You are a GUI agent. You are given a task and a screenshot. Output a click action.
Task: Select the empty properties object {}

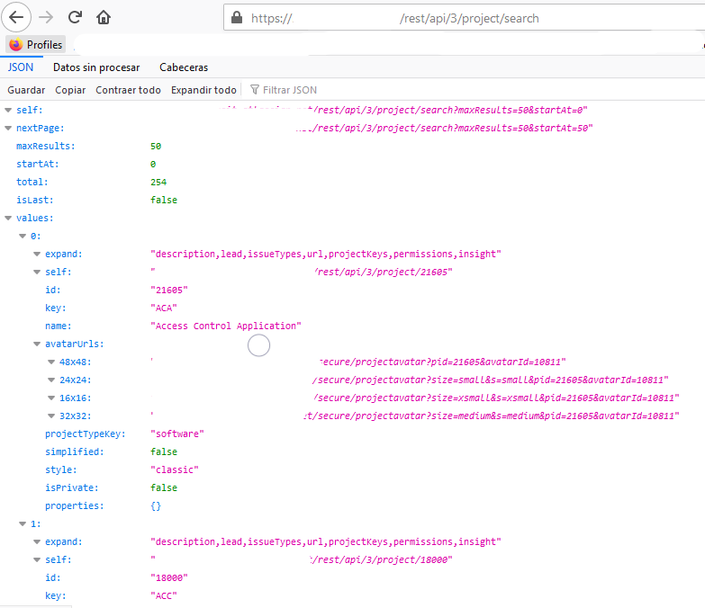click(x=156, y=506)
